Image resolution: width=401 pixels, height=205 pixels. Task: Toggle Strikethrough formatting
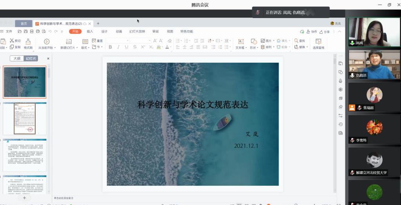[x=135, y=47]
